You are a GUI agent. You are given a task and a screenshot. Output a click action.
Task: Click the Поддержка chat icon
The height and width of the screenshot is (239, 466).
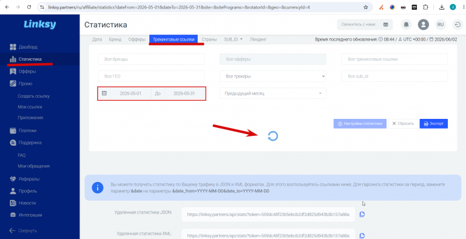13,143
